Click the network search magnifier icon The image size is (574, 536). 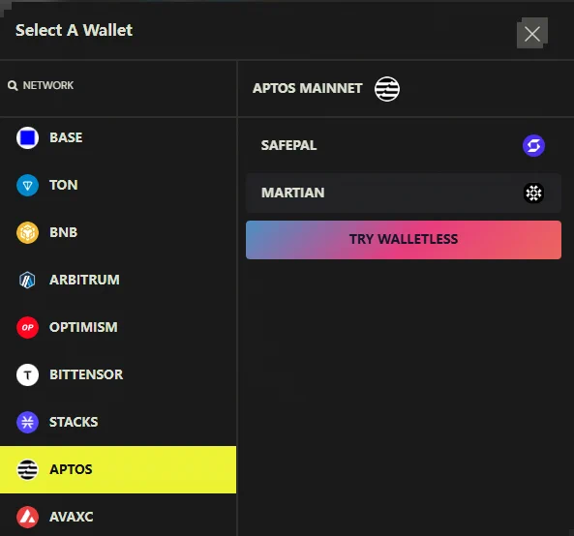(x=13, y=85)
